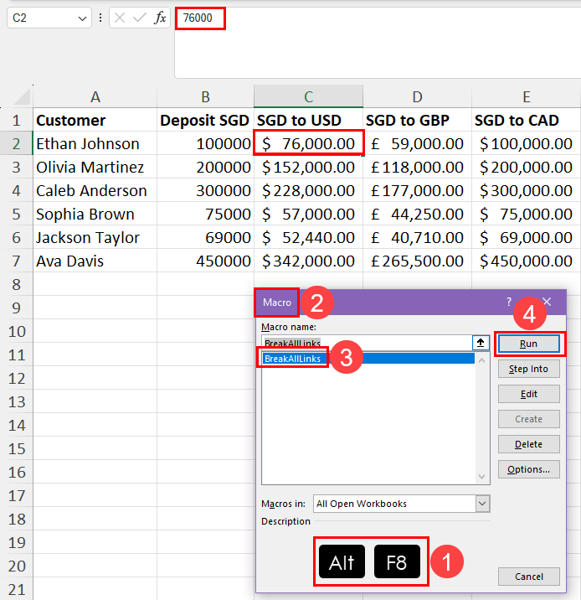Screen dimensions: 581x600
Task: Select the Jackson Taylor cell
Action: 95,238
